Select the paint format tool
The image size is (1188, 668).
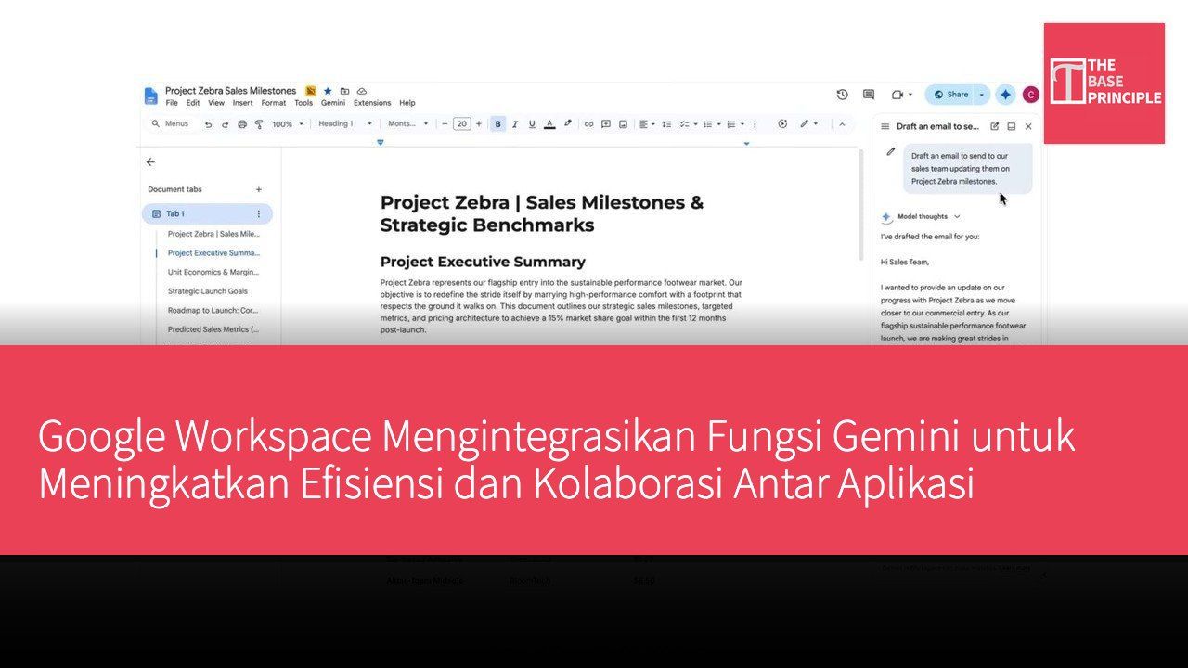[259, 123]
